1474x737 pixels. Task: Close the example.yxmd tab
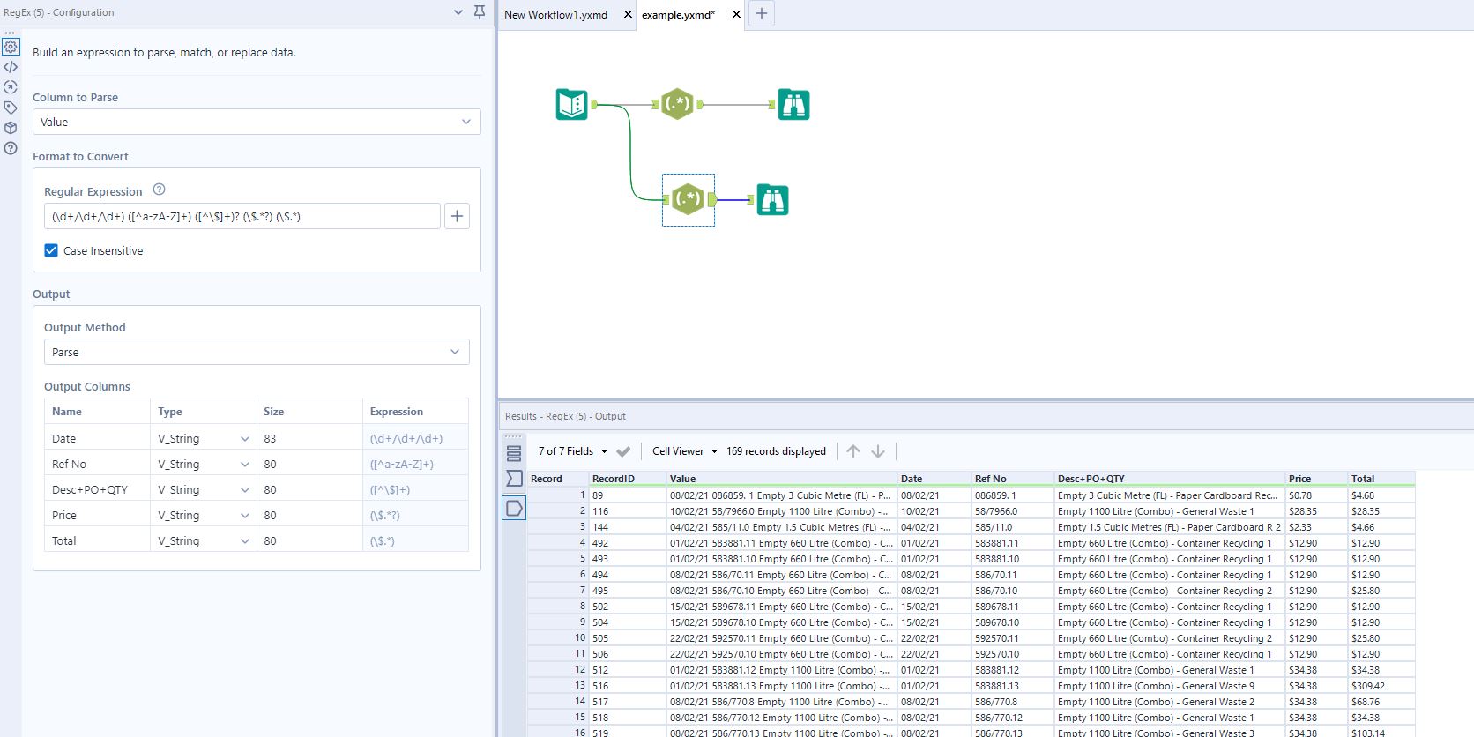(x=736, y=14)
